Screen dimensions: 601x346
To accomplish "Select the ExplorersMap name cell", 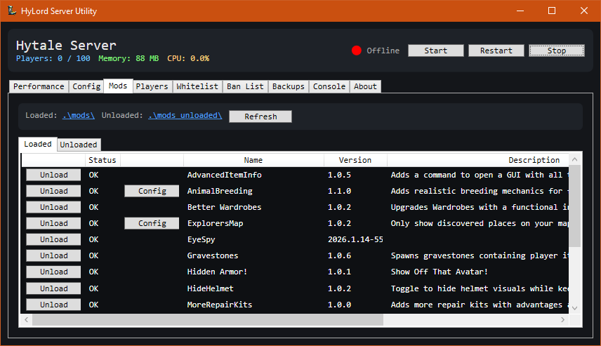I will (253, 223).
